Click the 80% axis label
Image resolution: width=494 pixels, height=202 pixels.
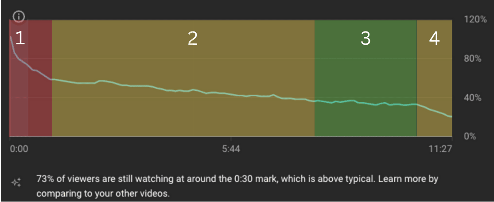(473, 58)
